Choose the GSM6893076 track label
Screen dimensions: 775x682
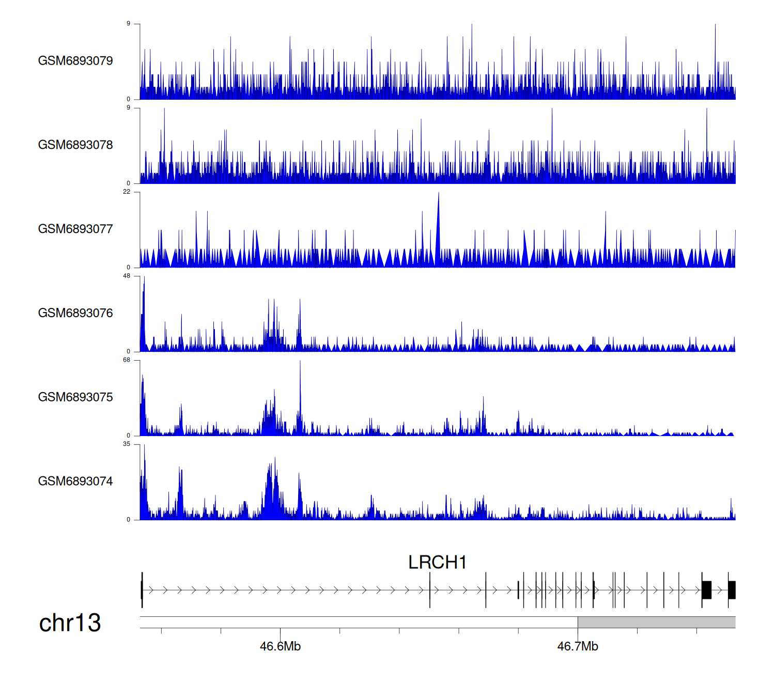(75, 313)
